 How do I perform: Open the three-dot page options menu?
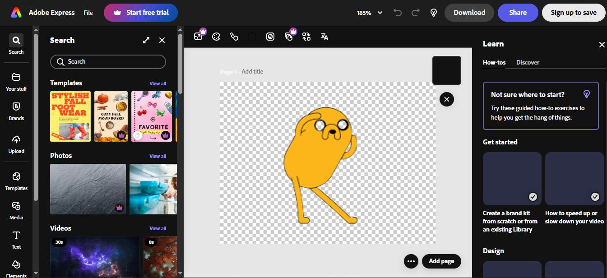pos(411,261)
